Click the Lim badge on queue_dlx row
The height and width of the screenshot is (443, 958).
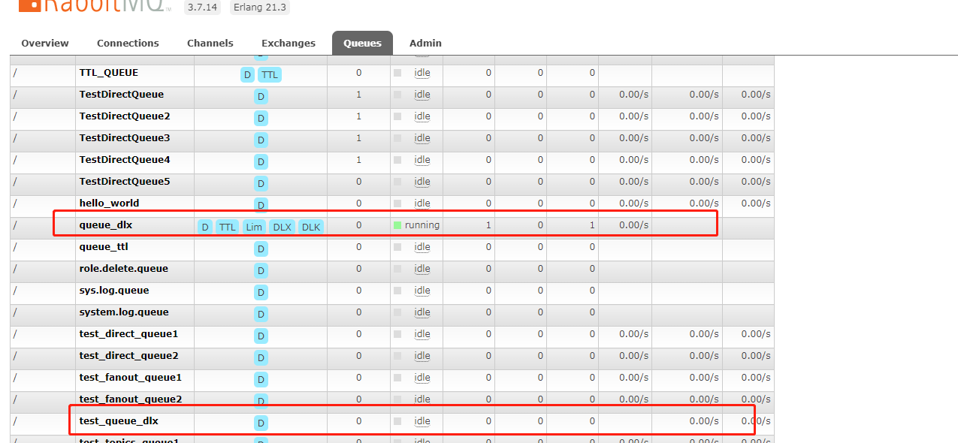click(254, 227)
